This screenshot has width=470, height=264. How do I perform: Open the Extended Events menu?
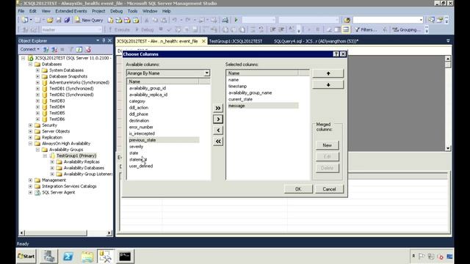[71, 11]
